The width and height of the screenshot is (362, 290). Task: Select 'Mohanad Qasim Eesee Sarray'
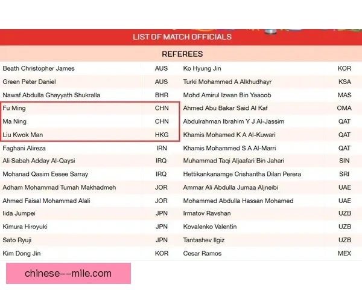coord(45,174)
